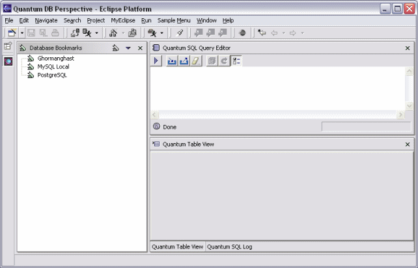Screen dimensions: 418x268
Task: Open the Sample Menu
Action: coord(174,20)
